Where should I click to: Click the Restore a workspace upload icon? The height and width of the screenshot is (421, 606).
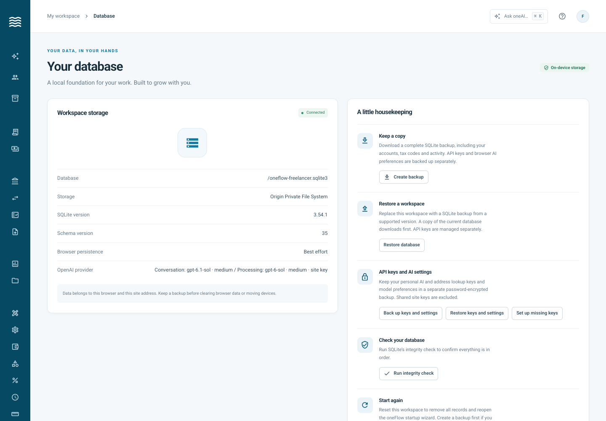pyautogui.click(x=365, y=208)
